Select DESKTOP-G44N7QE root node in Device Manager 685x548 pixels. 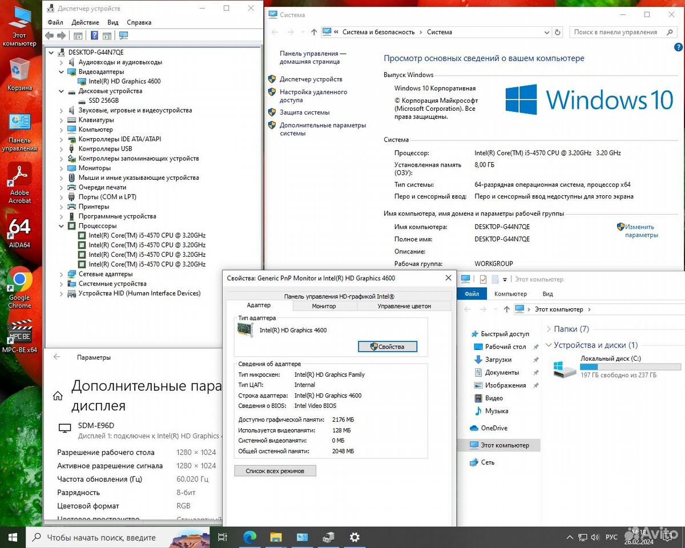(96, 53)
